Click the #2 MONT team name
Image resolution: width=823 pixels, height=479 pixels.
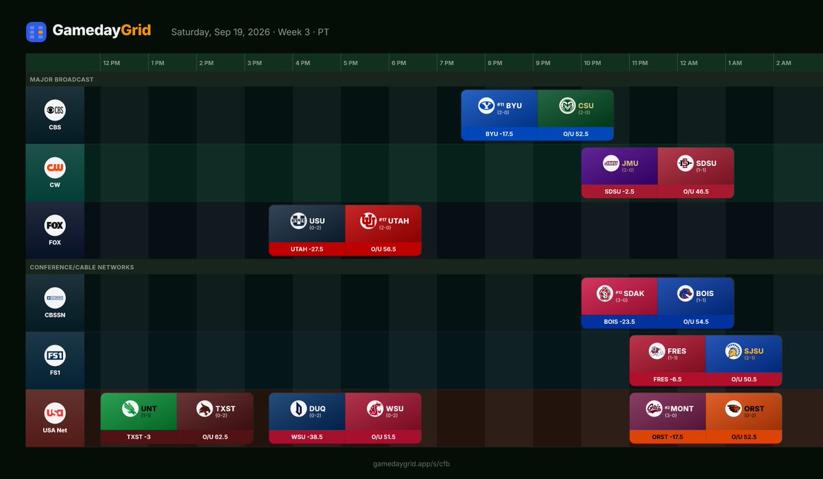pos(679,408)
